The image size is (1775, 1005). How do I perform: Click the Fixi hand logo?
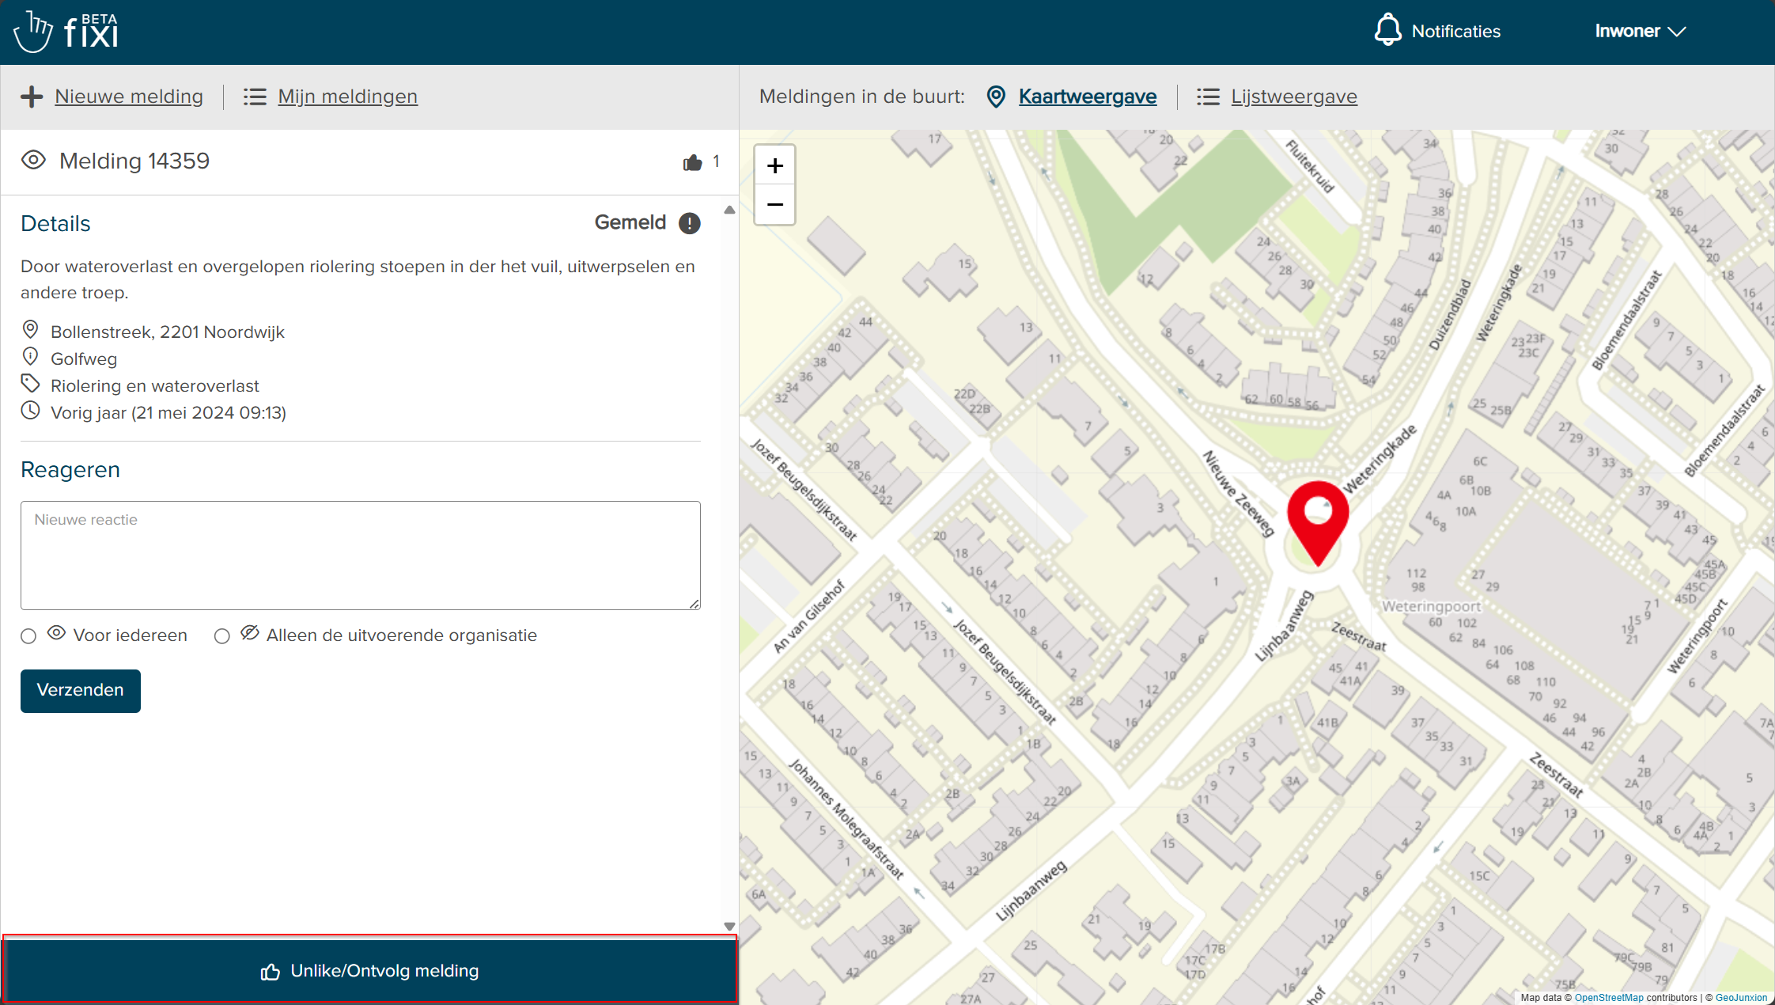(33, 32)
